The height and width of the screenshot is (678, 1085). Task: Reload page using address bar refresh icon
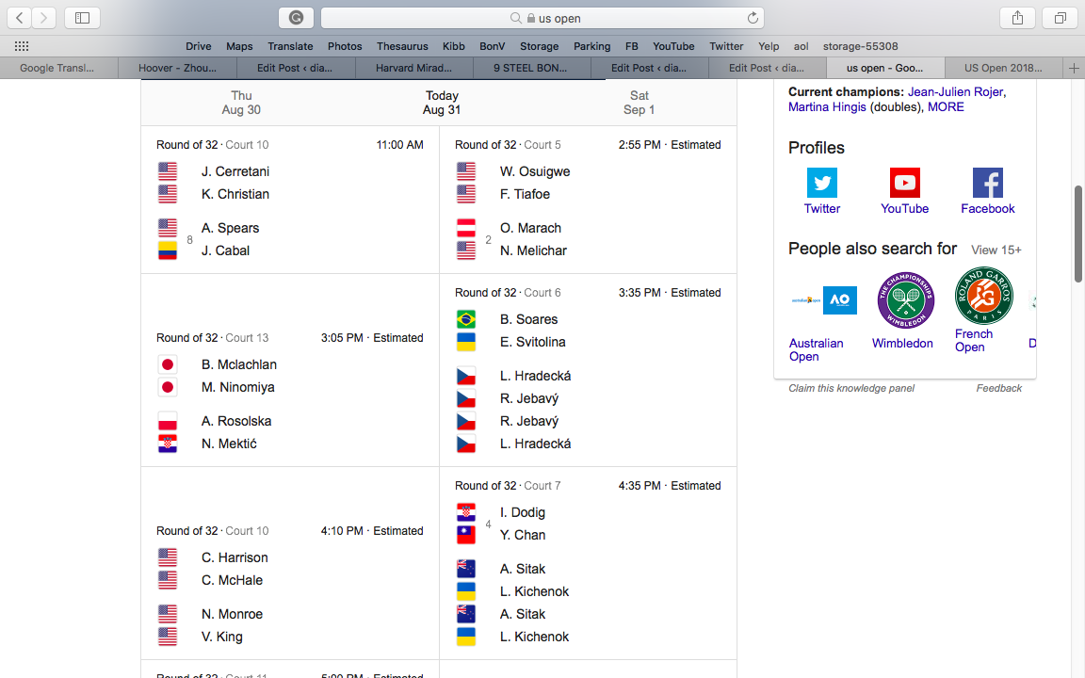click(753, 18)
